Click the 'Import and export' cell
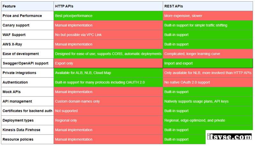Viewport: 255px width, 146px height. [208, 63]
